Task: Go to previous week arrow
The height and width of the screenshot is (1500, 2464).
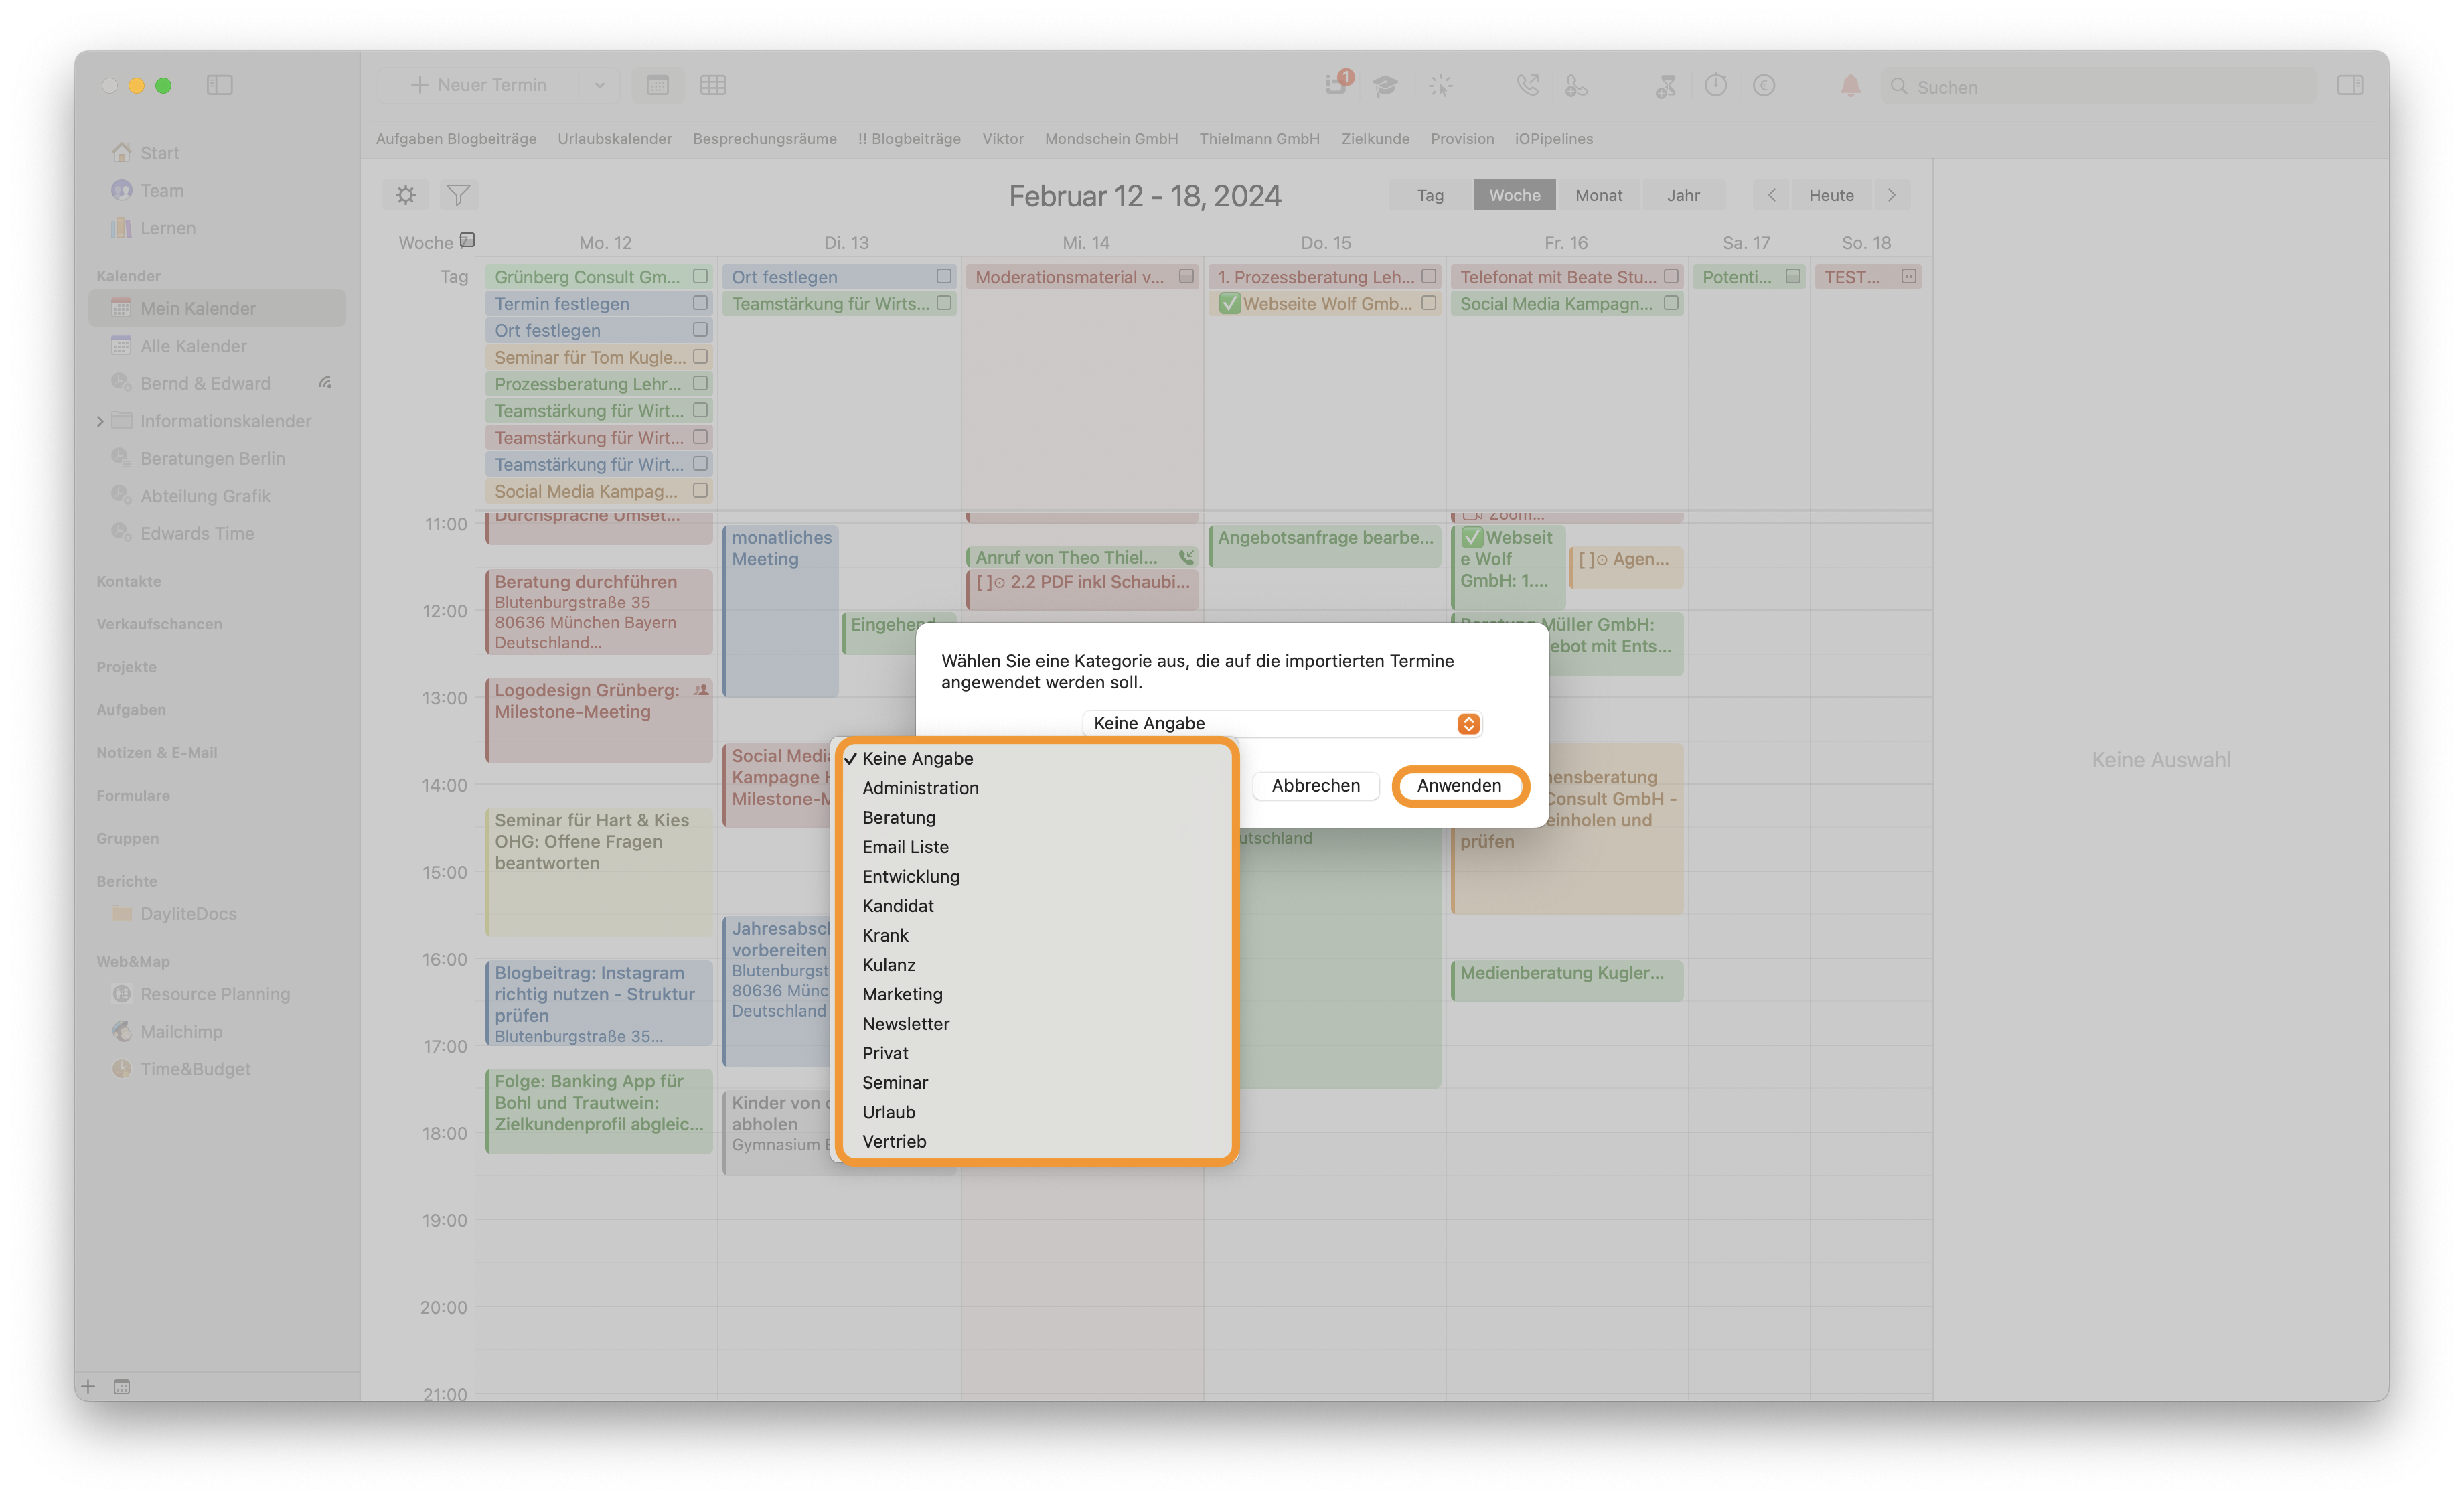Action: click(1771, 195)
